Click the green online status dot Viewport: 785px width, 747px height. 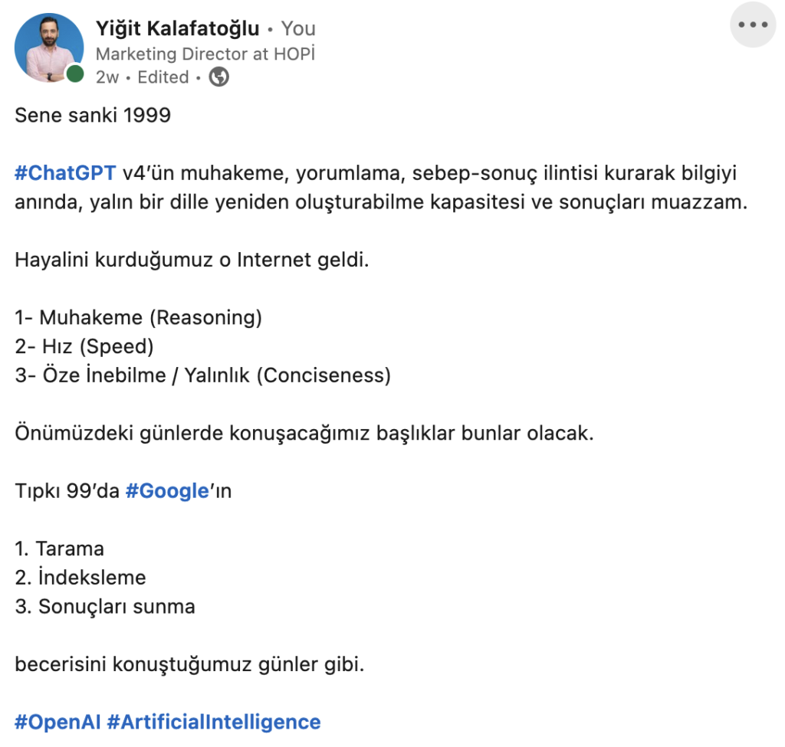75,74
